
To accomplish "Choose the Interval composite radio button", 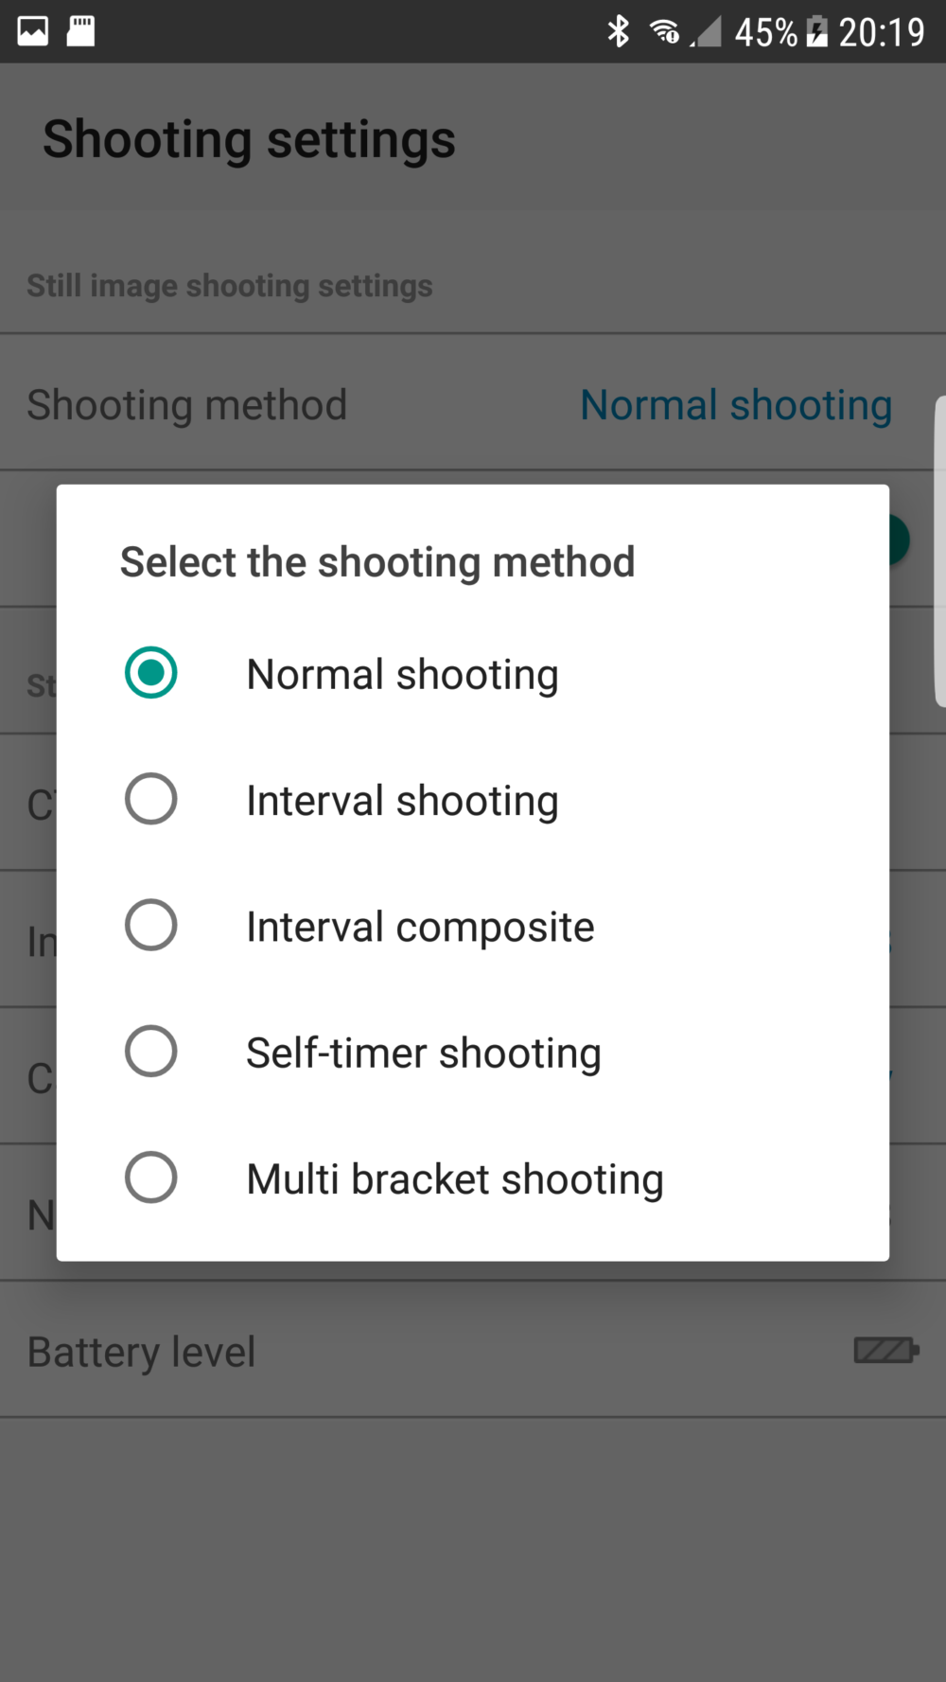I will point(151,925).
